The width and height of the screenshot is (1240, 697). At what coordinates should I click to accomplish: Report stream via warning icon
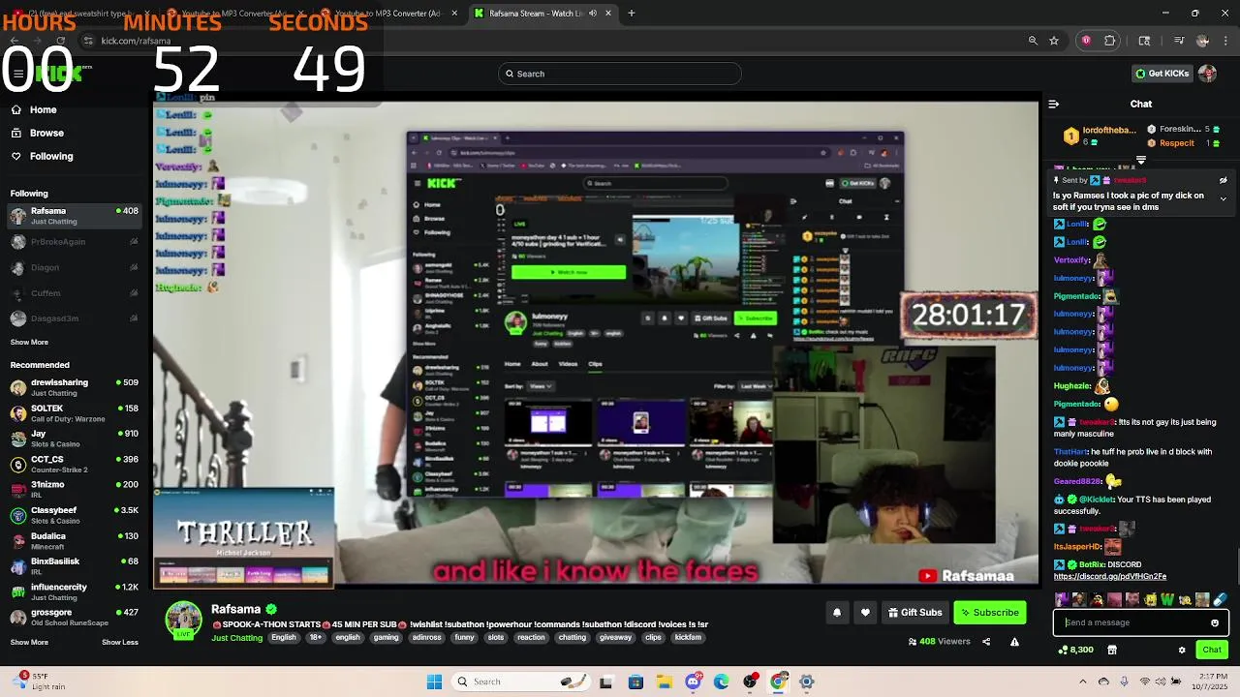coord(1014,641)
